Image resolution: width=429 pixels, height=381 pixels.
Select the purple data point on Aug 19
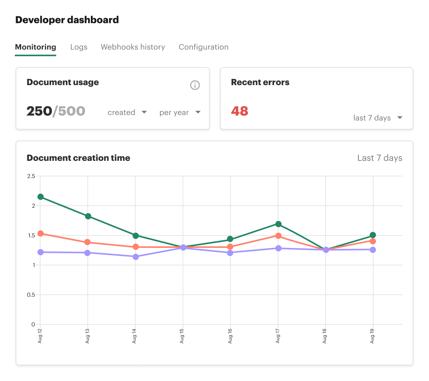coord(373,250)
